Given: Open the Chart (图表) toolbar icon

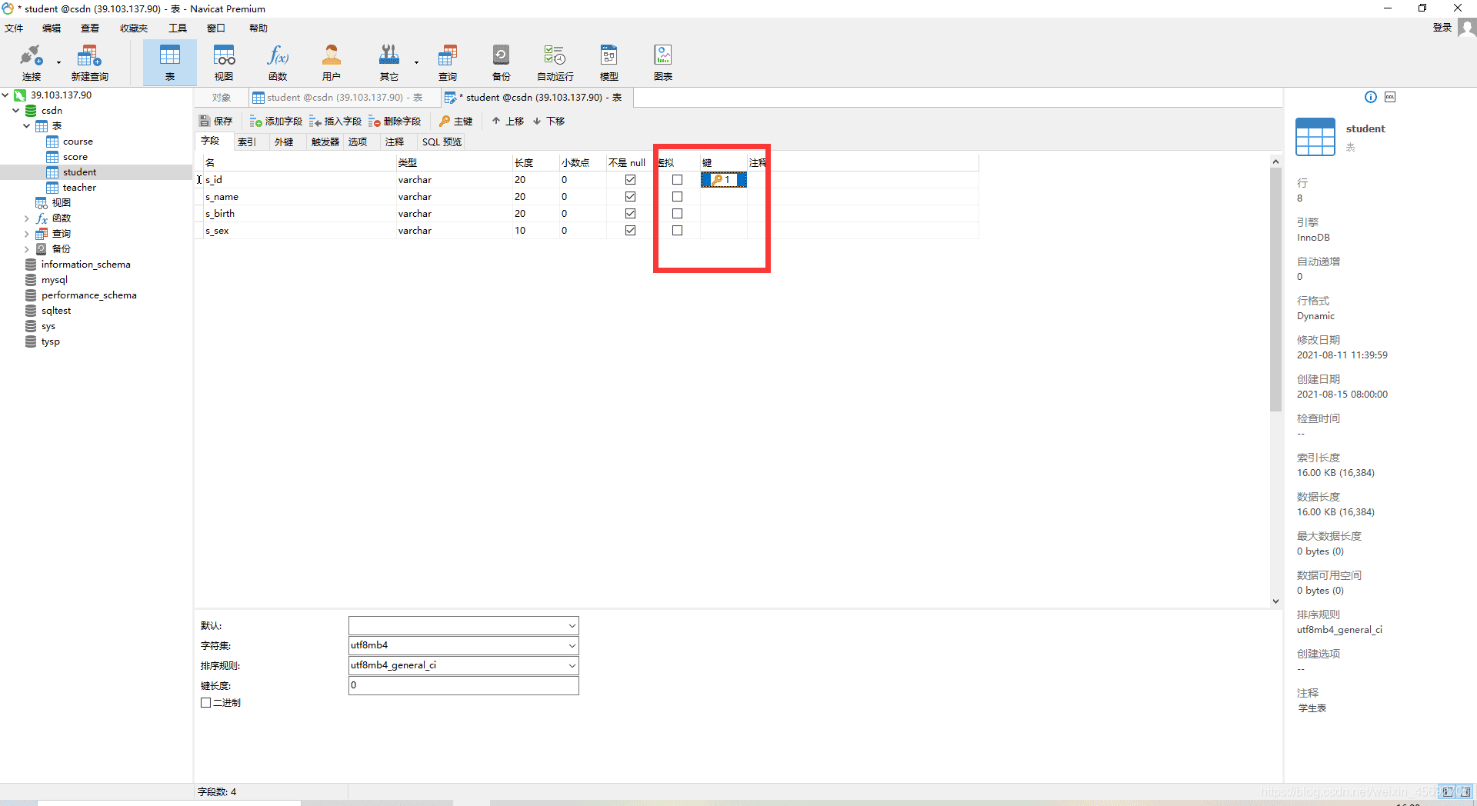Looking at the screenshot, I should pyautogui.click(x=662, y=62).
